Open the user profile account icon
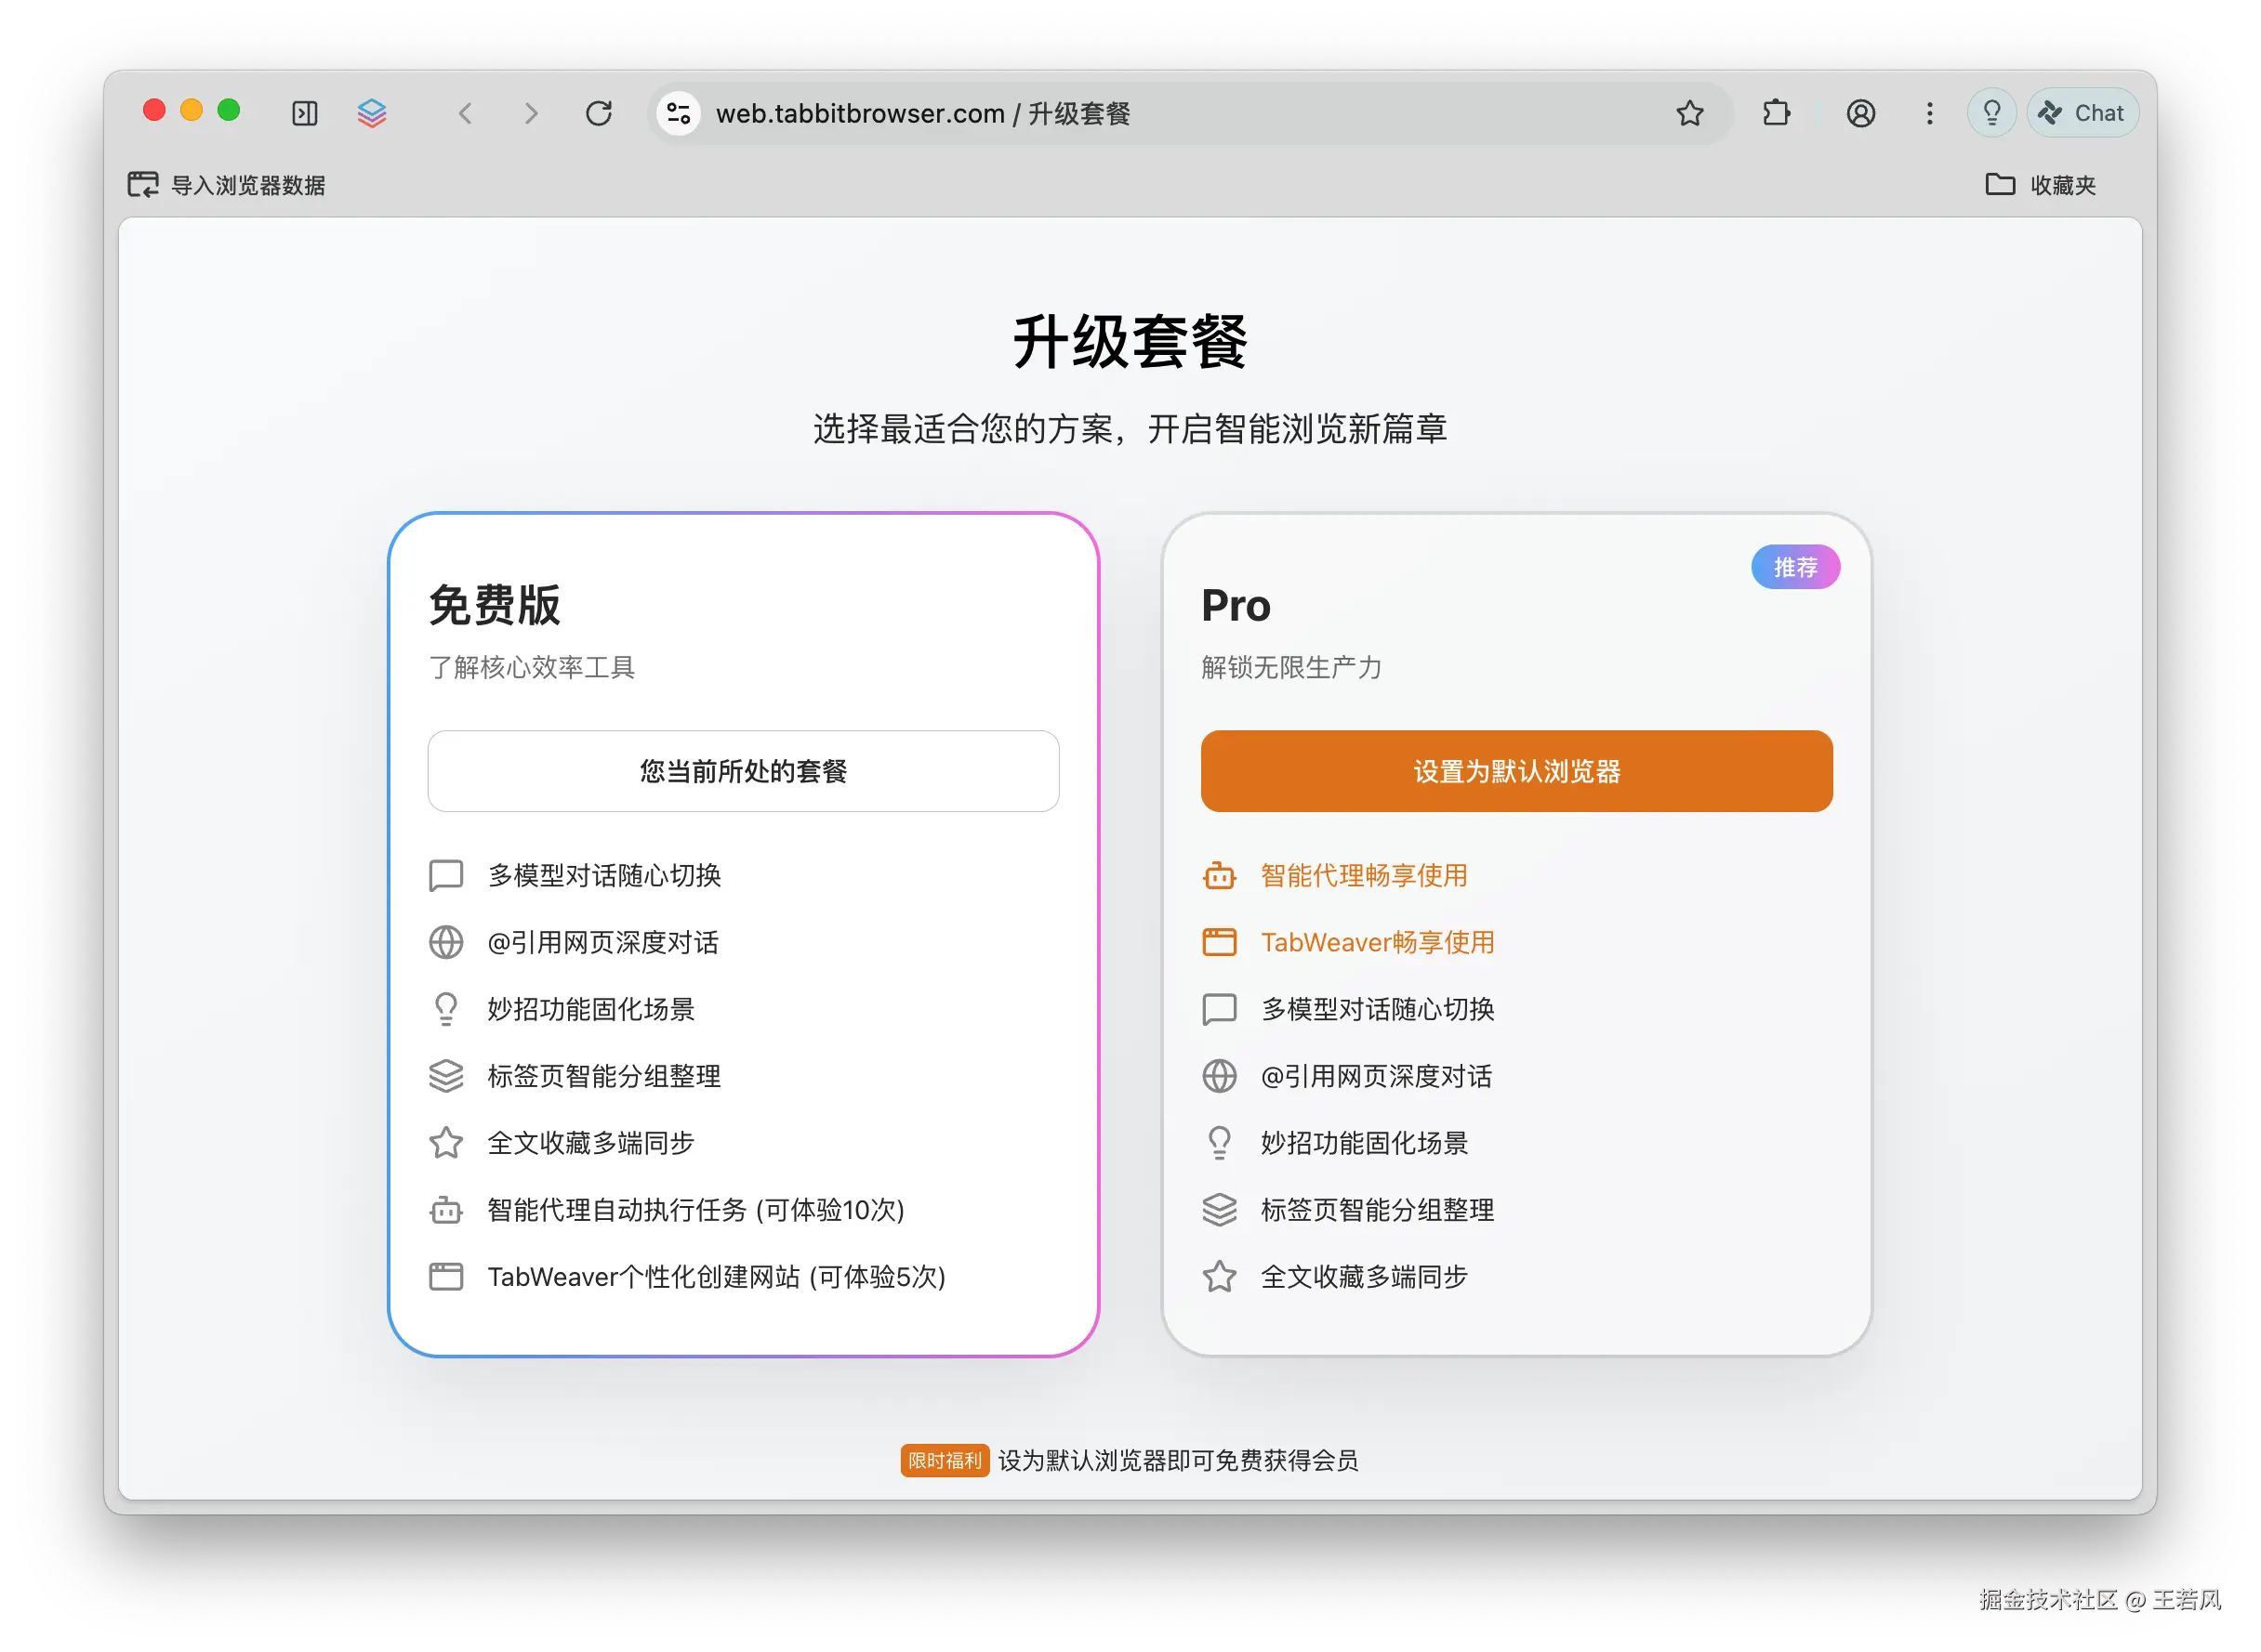Screen dimensions: 2261x1652 (x=1861, y=113)
